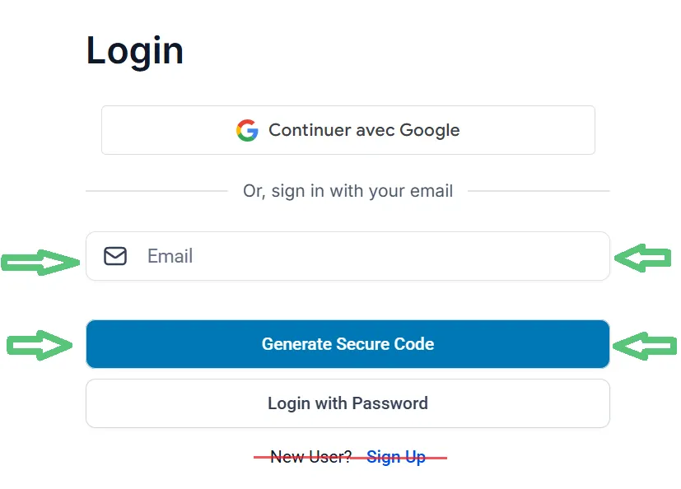Focus the Email input field
This screenshot has height=489, width=681.
[x=347, y=256]
